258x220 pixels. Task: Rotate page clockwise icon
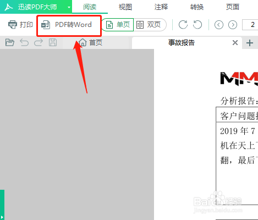(x=183, y=25)
